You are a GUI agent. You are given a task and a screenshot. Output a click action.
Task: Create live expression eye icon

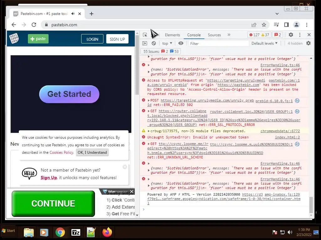pyautogui.click(x=181, y=43)
